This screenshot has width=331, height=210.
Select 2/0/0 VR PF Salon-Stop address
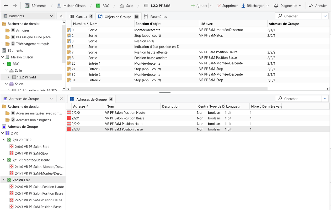click(x=32, y=146)
